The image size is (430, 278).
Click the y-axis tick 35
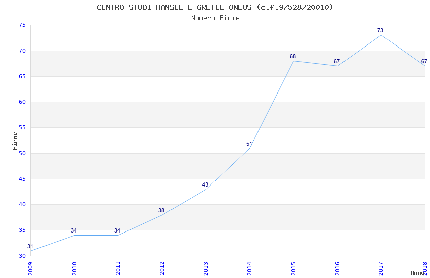click(22, 230)
